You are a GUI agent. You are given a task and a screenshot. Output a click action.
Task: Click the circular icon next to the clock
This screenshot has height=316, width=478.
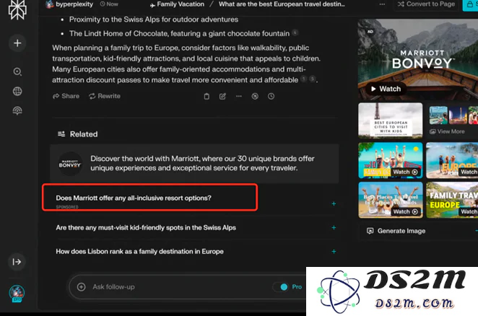[x=255, y=96]
